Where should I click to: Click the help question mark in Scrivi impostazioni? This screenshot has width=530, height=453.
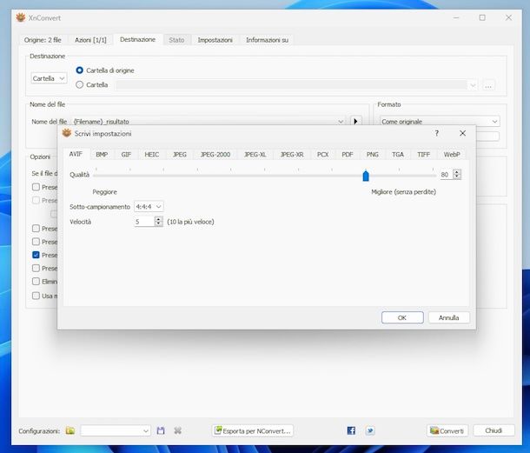point(437,133)
